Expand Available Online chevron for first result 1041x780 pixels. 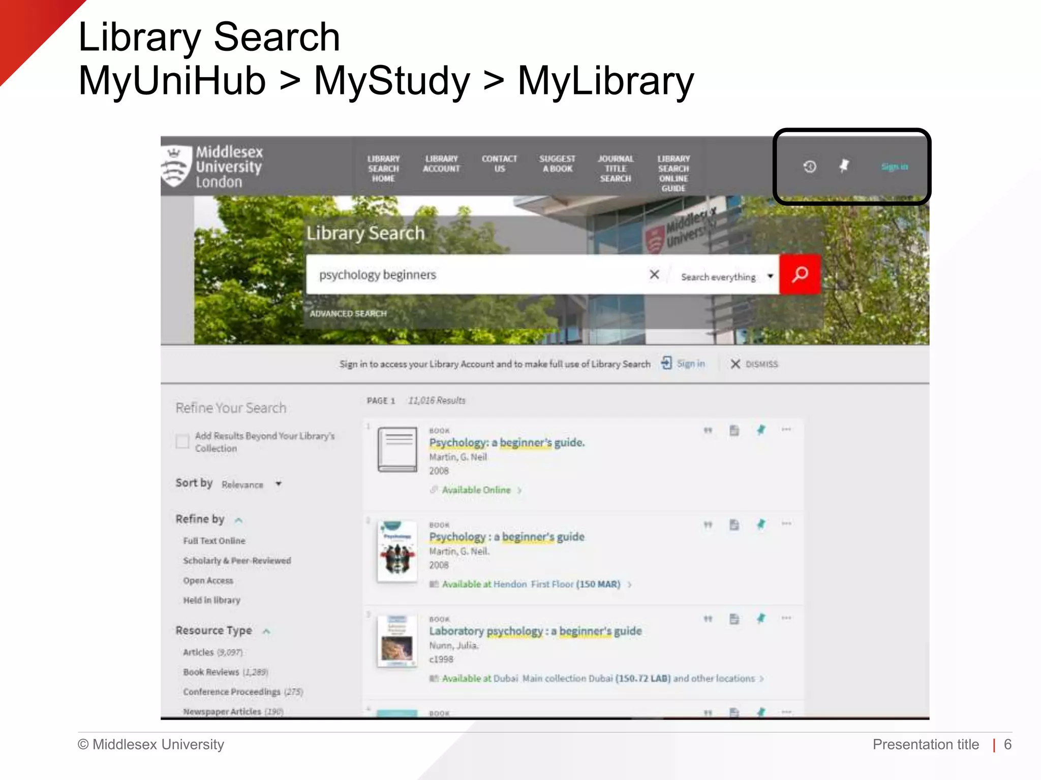pyautogui.click(x=519, y=491)
